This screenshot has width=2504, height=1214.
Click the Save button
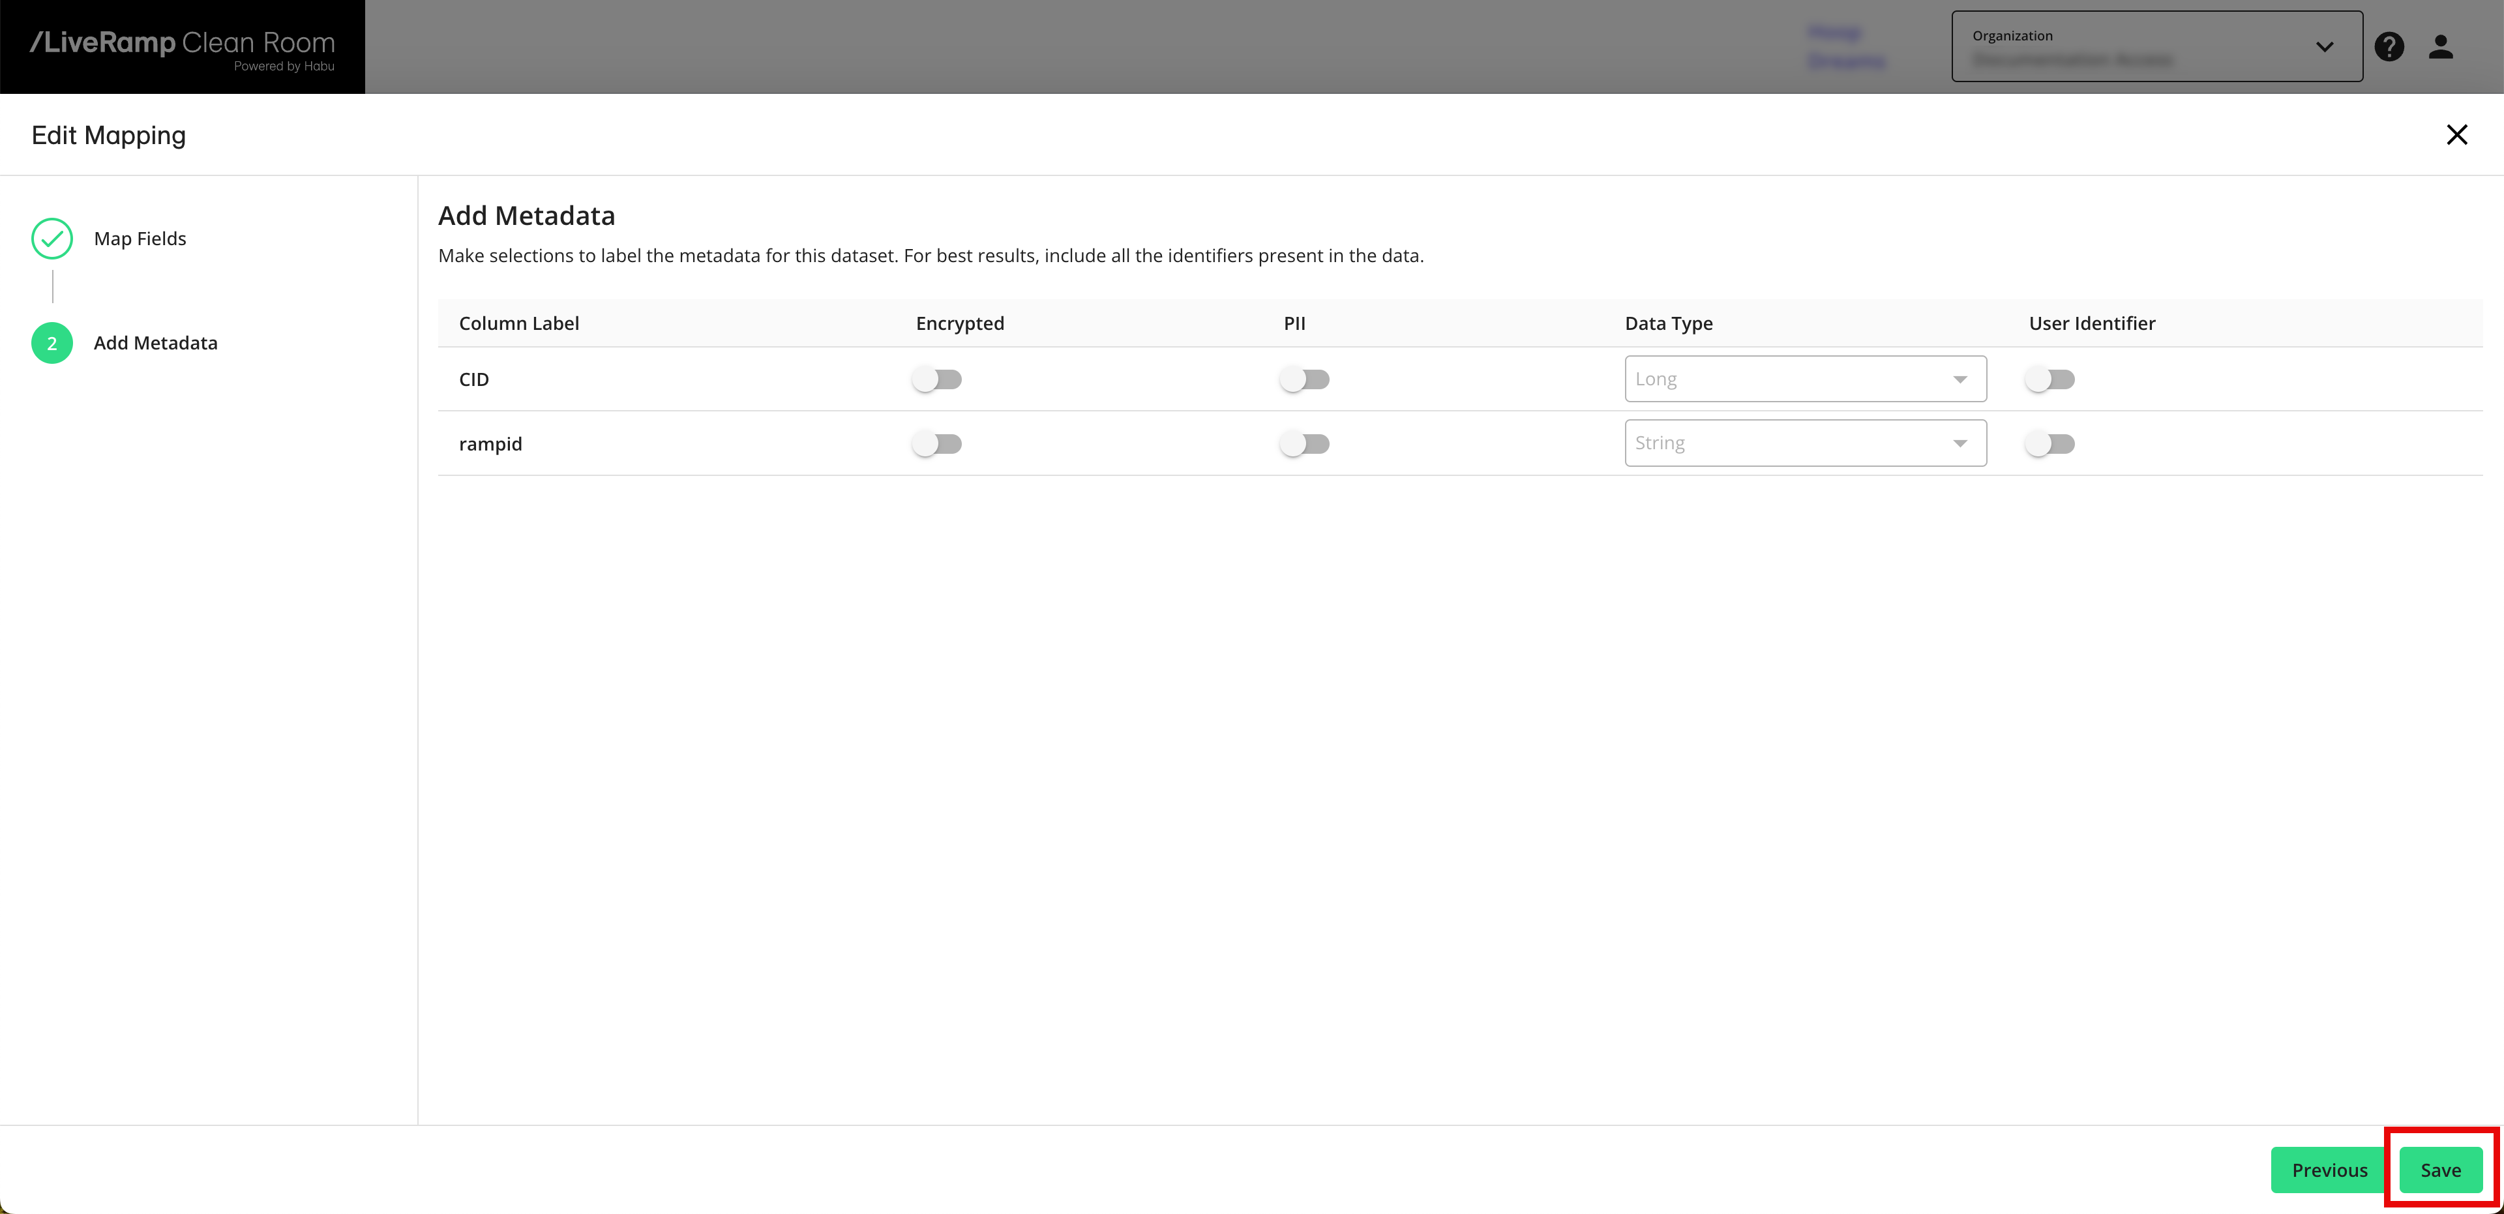coord(2440,1170)
